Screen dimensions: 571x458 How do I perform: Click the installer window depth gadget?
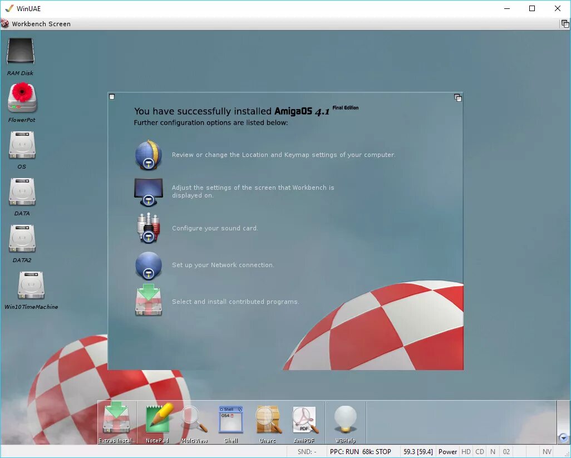coord(457,98)
